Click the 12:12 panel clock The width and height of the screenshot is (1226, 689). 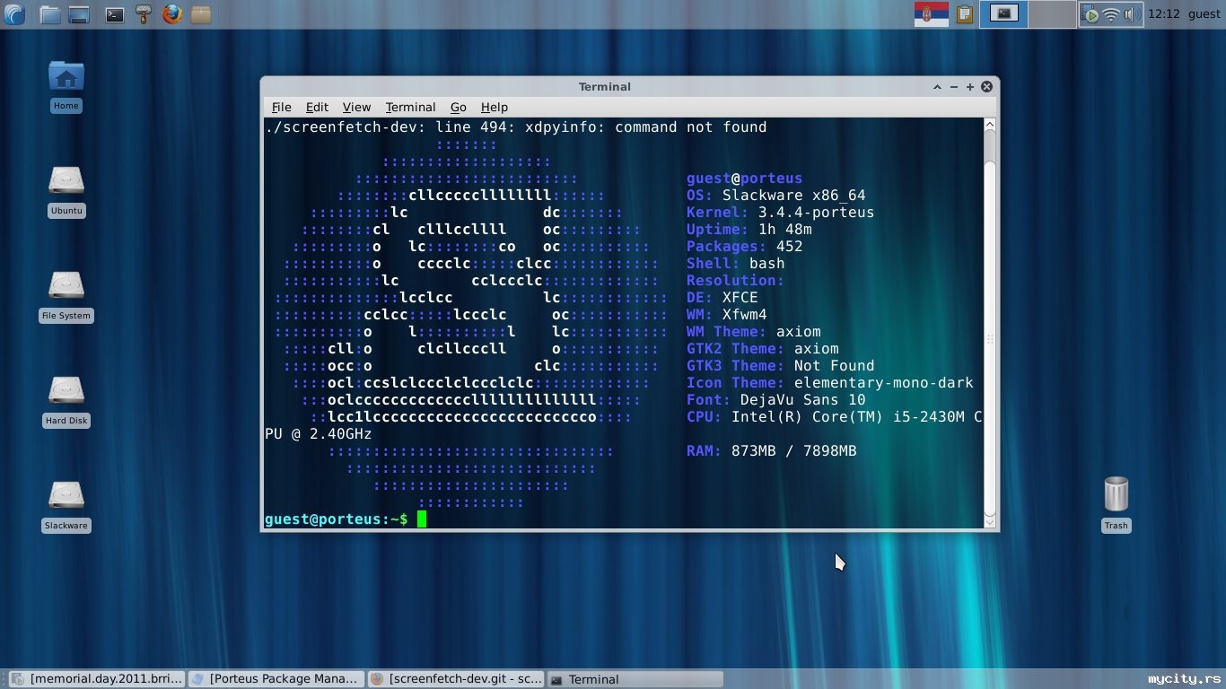1163,14
